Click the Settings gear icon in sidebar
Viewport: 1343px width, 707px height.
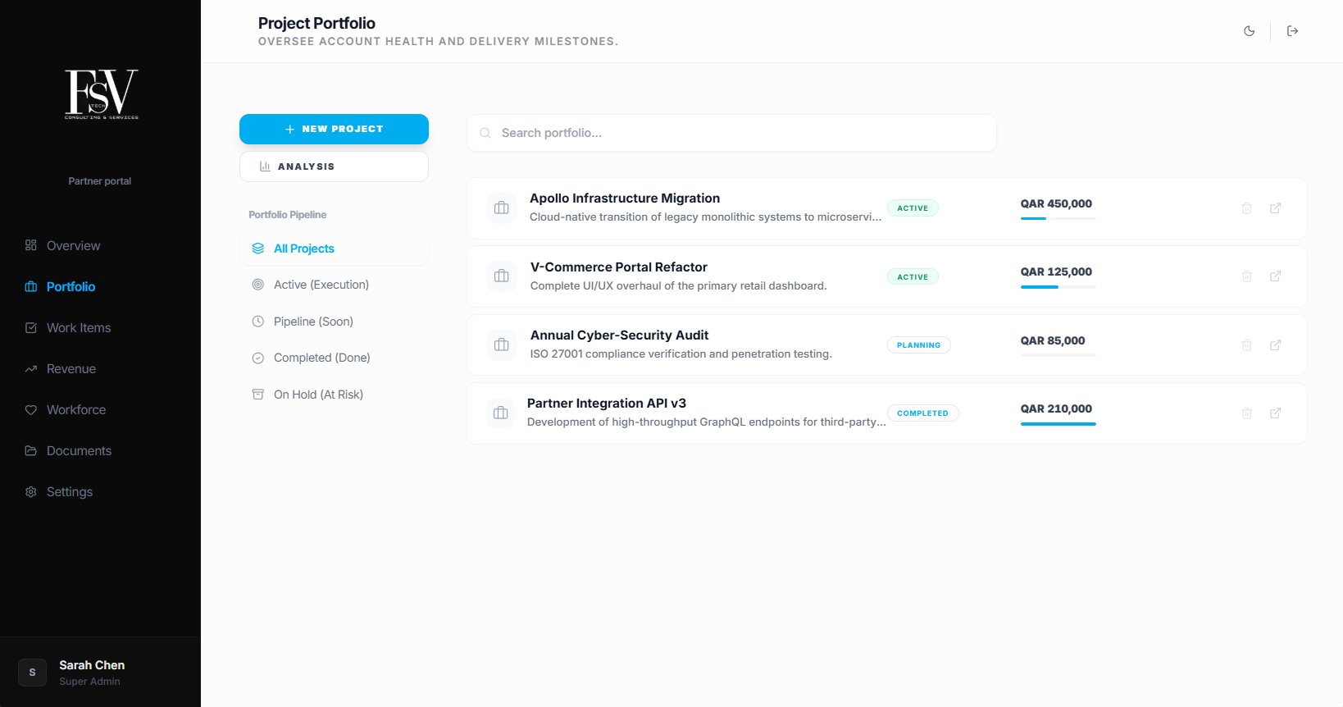tap(31, 491)
